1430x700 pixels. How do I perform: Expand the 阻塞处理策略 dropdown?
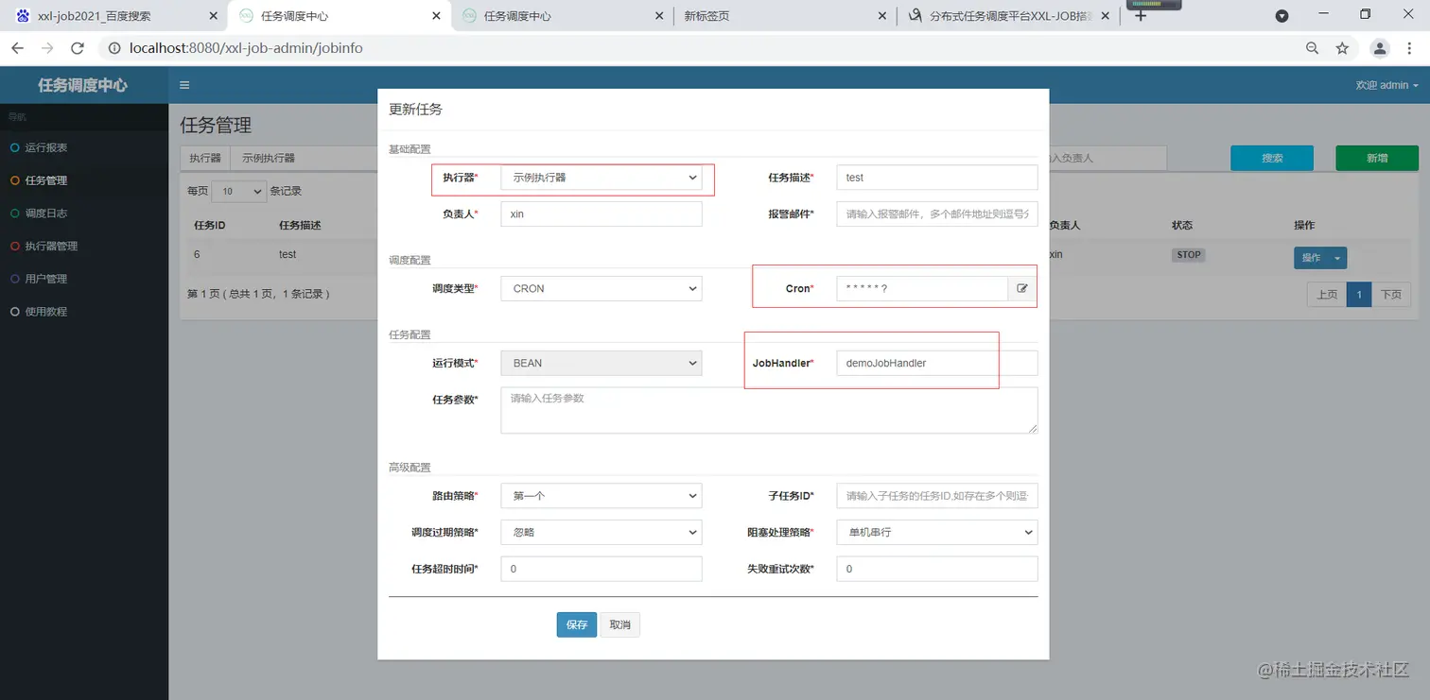coord(937,532)
